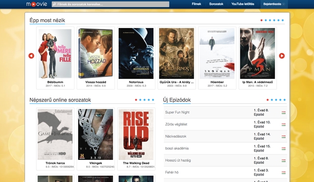Click Ip Man: A védelmező title
Viewport: 314px width, 182px height.
pyautogui.click(x=257, y=82)
